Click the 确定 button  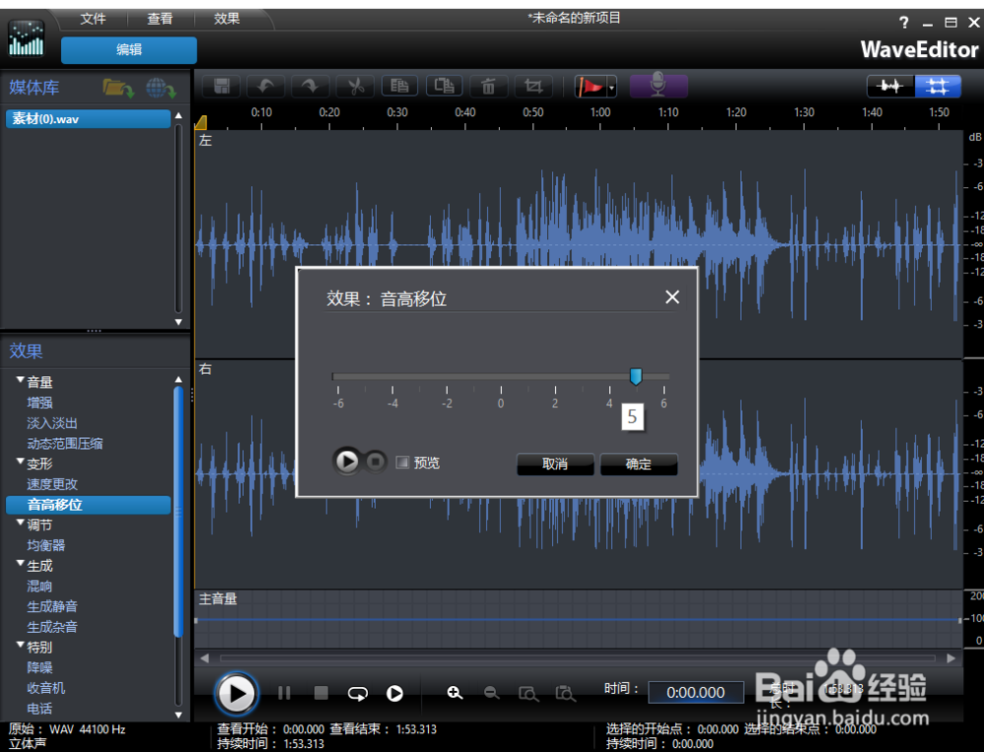639,464
